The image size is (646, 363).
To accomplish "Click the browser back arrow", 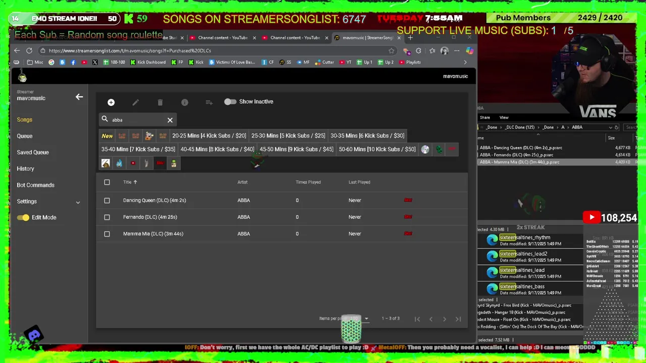I will (x=17, y=50).
